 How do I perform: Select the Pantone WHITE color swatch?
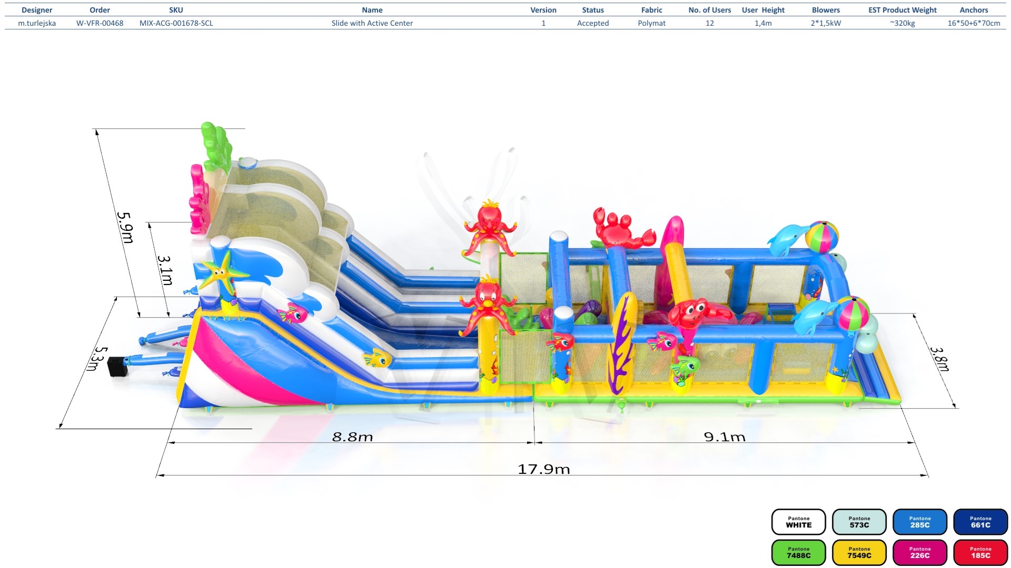[x=799, y=522]
